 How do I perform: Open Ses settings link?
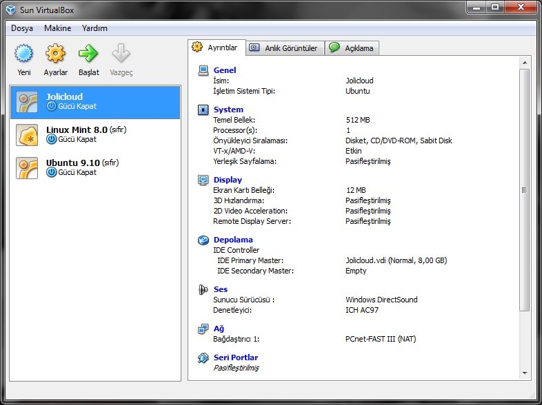(221, 289)
